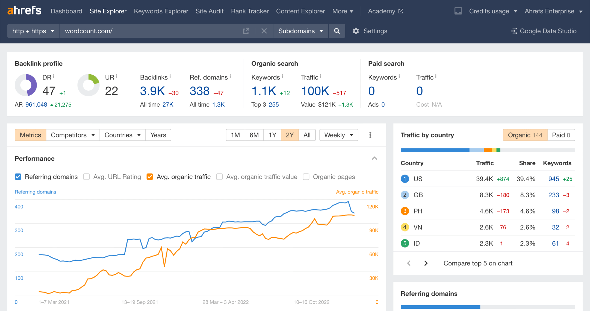Image resolution: width=590 pixels, height=311 pixels.
Task: Click the external link open icon
Action: click(246, 31)
